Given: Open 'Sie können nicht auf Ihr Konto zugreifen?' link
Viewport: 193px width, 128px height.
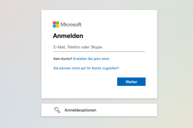Looking at the screenshot, I should 86,68.
